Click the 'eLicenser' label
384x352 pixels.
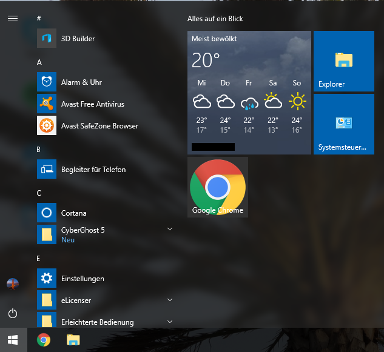(76, 301)
